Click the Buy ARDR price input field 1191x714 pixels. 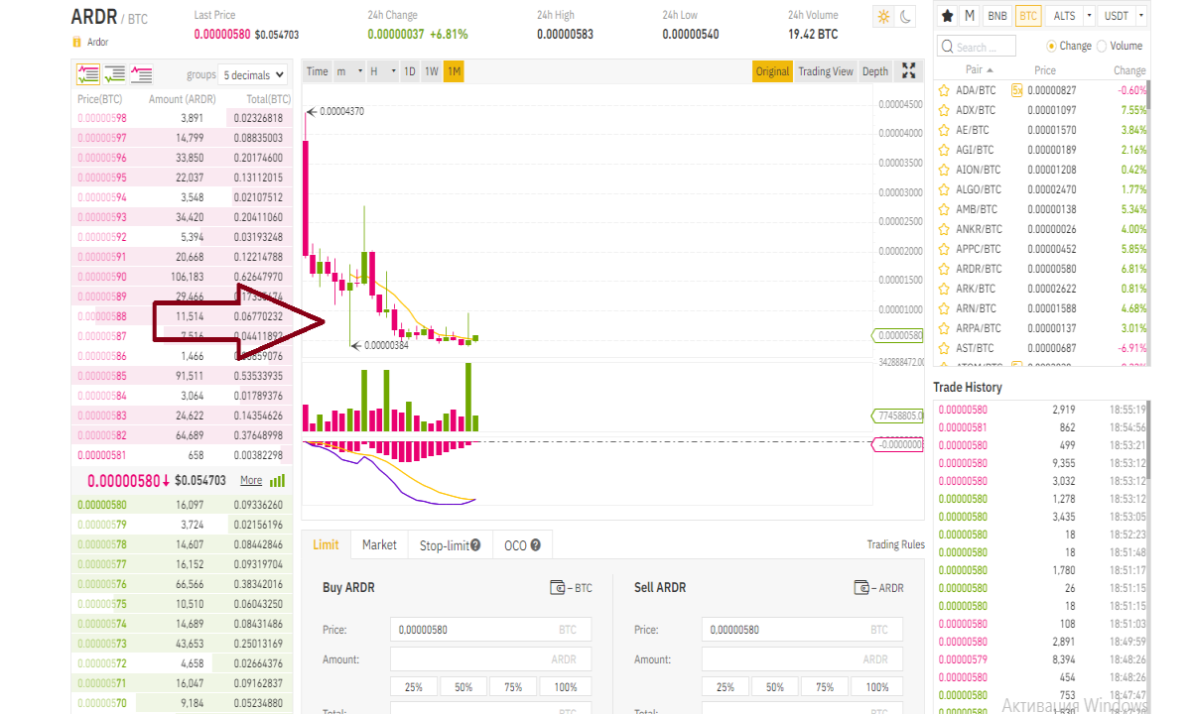click(490, 629)
